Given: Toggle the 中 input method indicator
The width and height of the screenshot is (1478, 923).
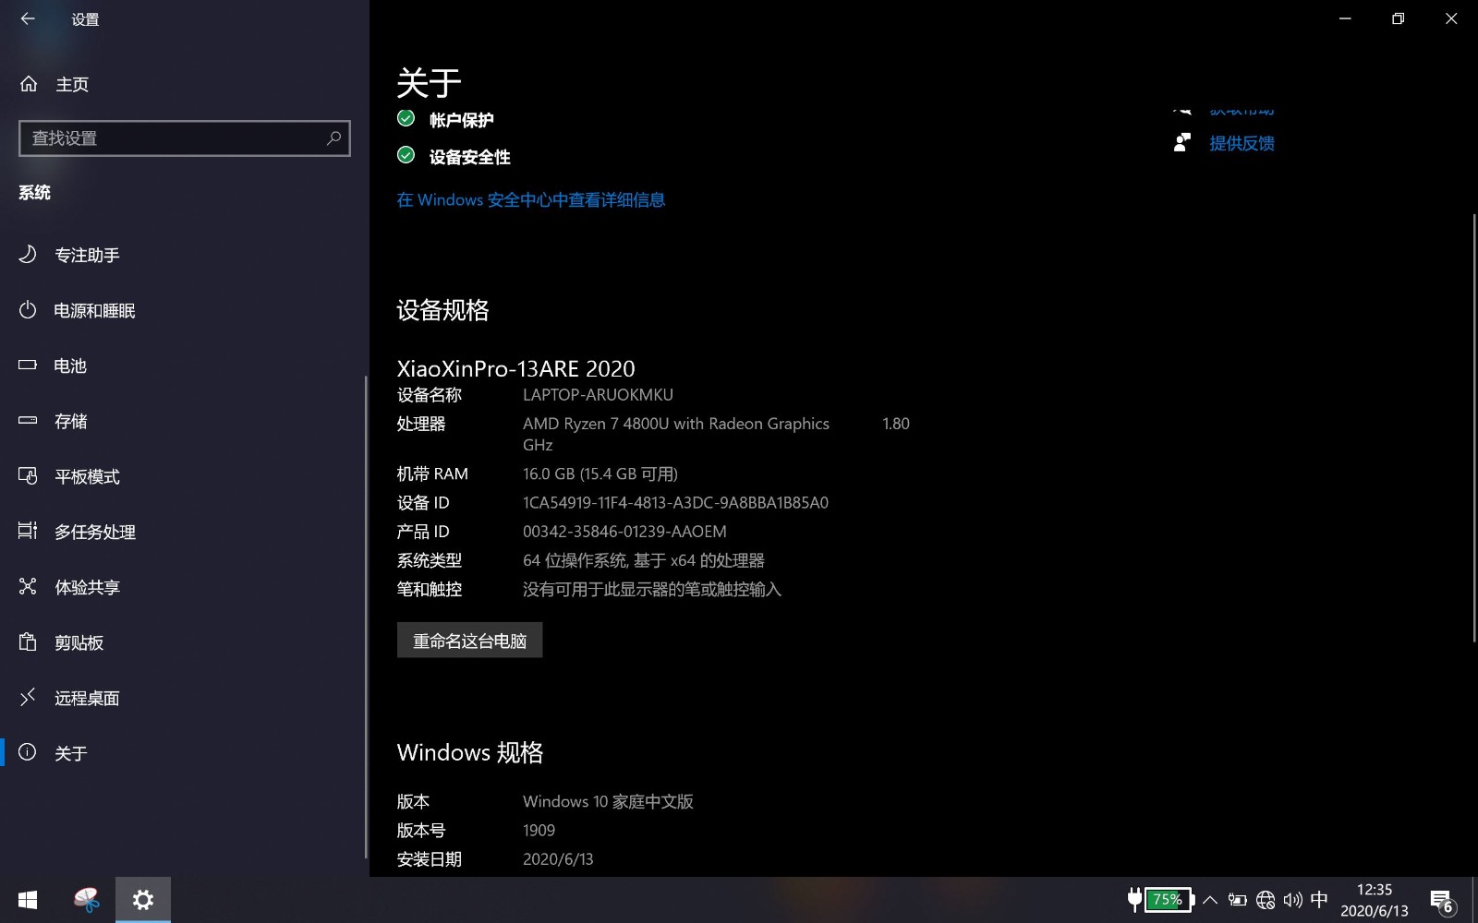Looking at the screenshot, I should click(x=1319, y=899).
